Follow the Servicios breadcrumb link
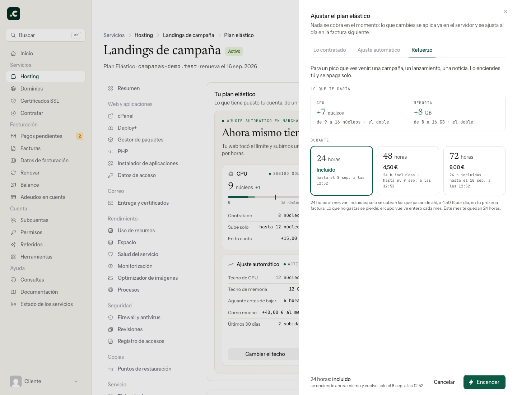The height and width of the screenshot is (395, 517). point(114,35)
